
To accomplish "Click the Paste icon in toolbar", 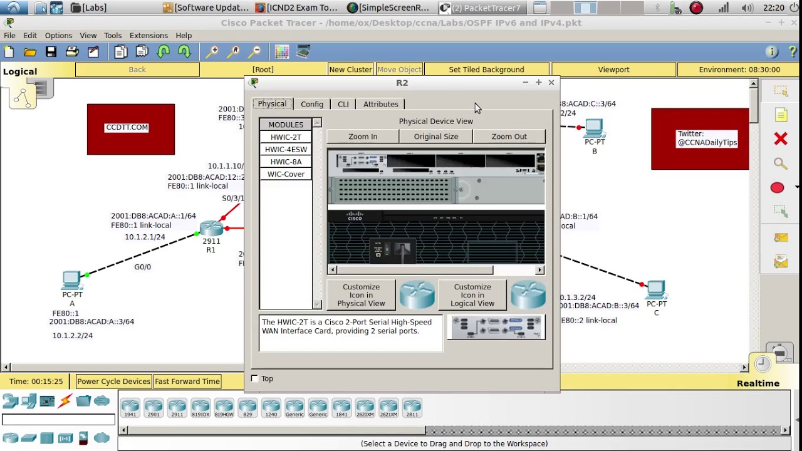I will point(142,52).
